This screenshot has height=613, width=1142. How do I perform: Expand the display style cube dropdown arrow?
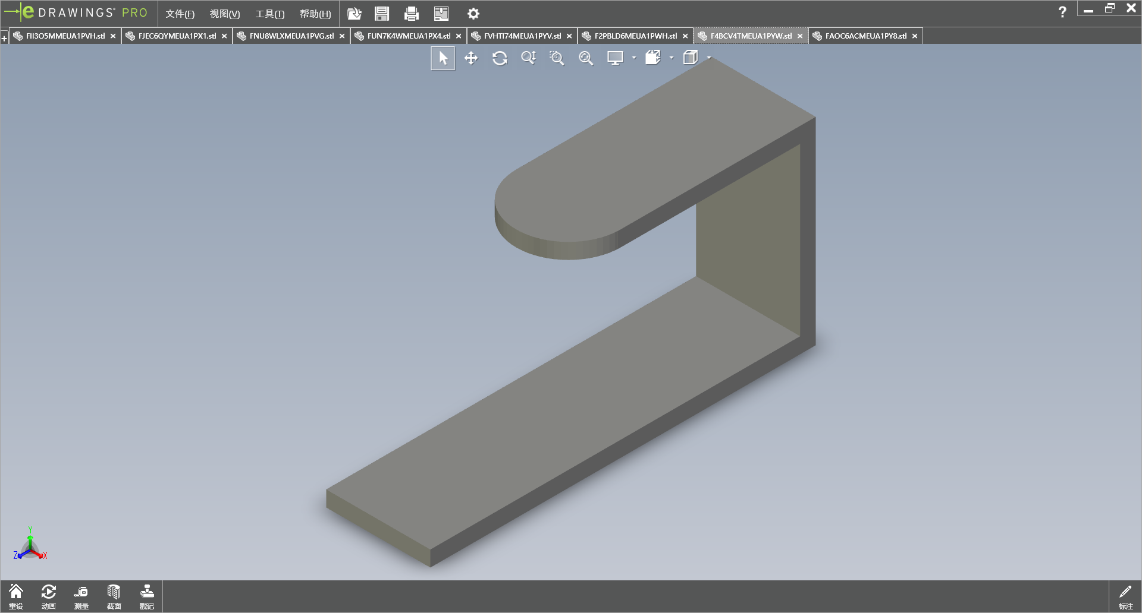click(709, 58)
